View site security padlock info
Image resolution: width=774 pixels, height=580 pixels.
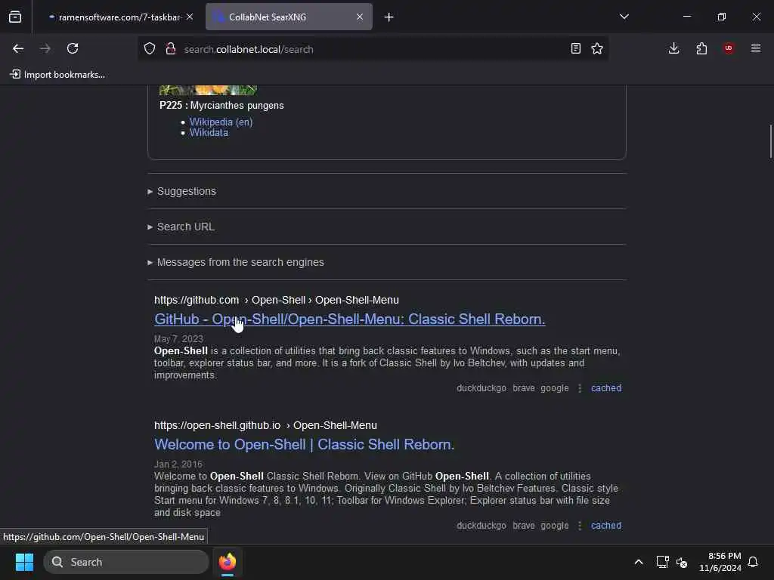coord(171,49)
